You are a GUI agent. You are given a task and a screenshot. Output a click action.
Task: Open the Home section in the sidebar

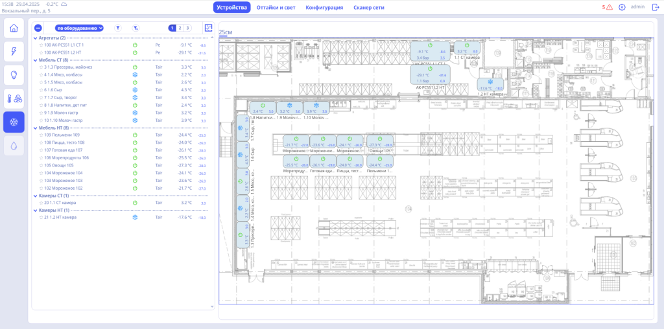coord(14,29)
